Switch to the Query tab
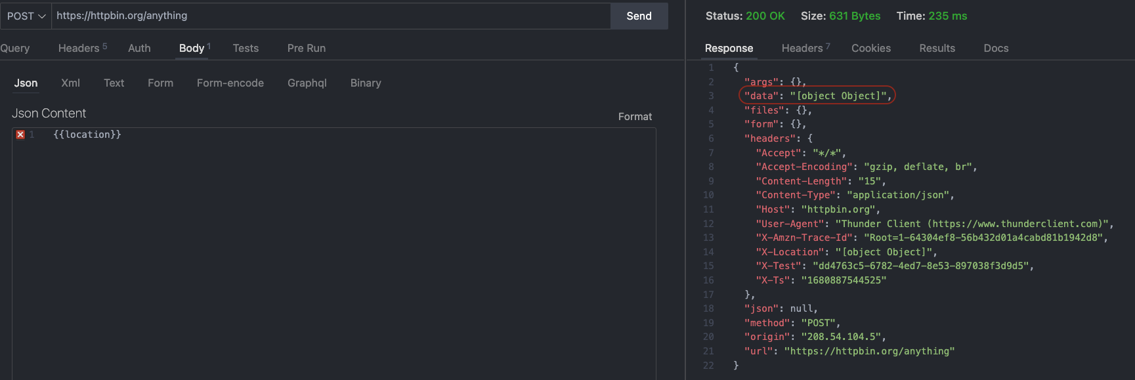The image size is (1135, 380). click(x=14, y=48)
